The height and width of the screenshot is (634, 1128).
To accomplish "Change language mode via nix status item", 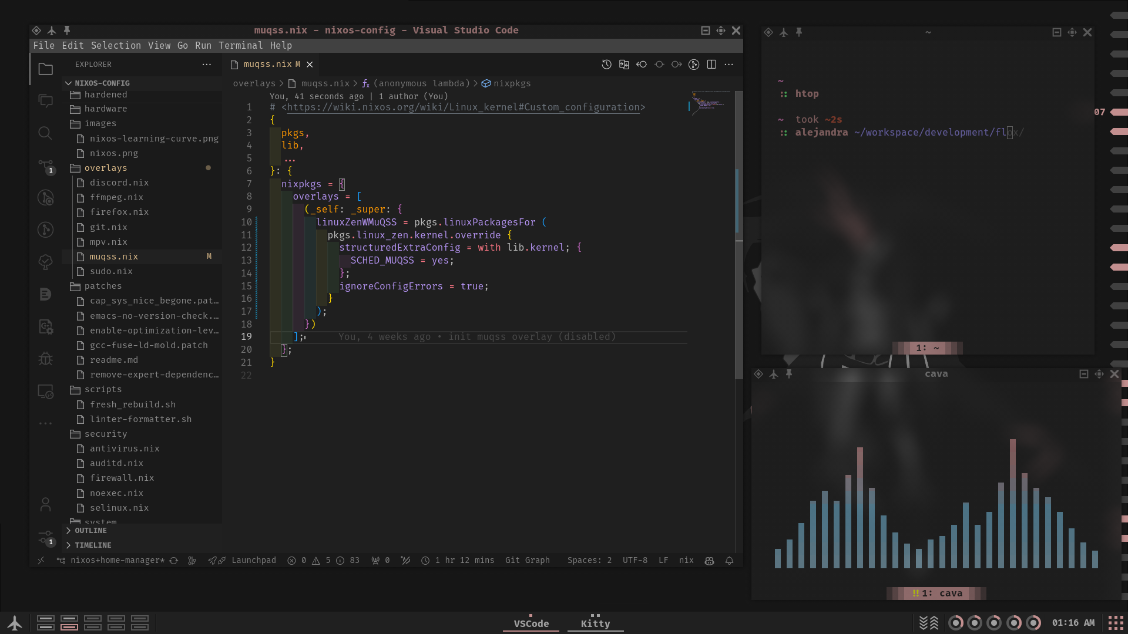I will (686, 561).
